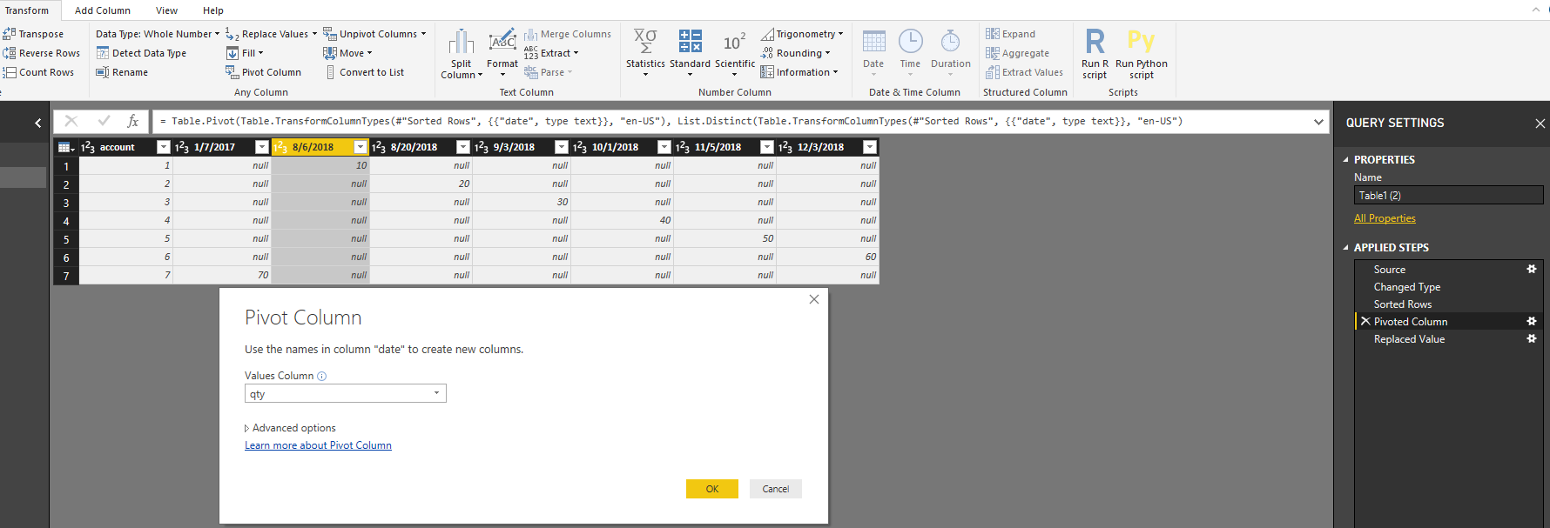
Task: Click Count Rows in the ribbon
Action: 39,72
